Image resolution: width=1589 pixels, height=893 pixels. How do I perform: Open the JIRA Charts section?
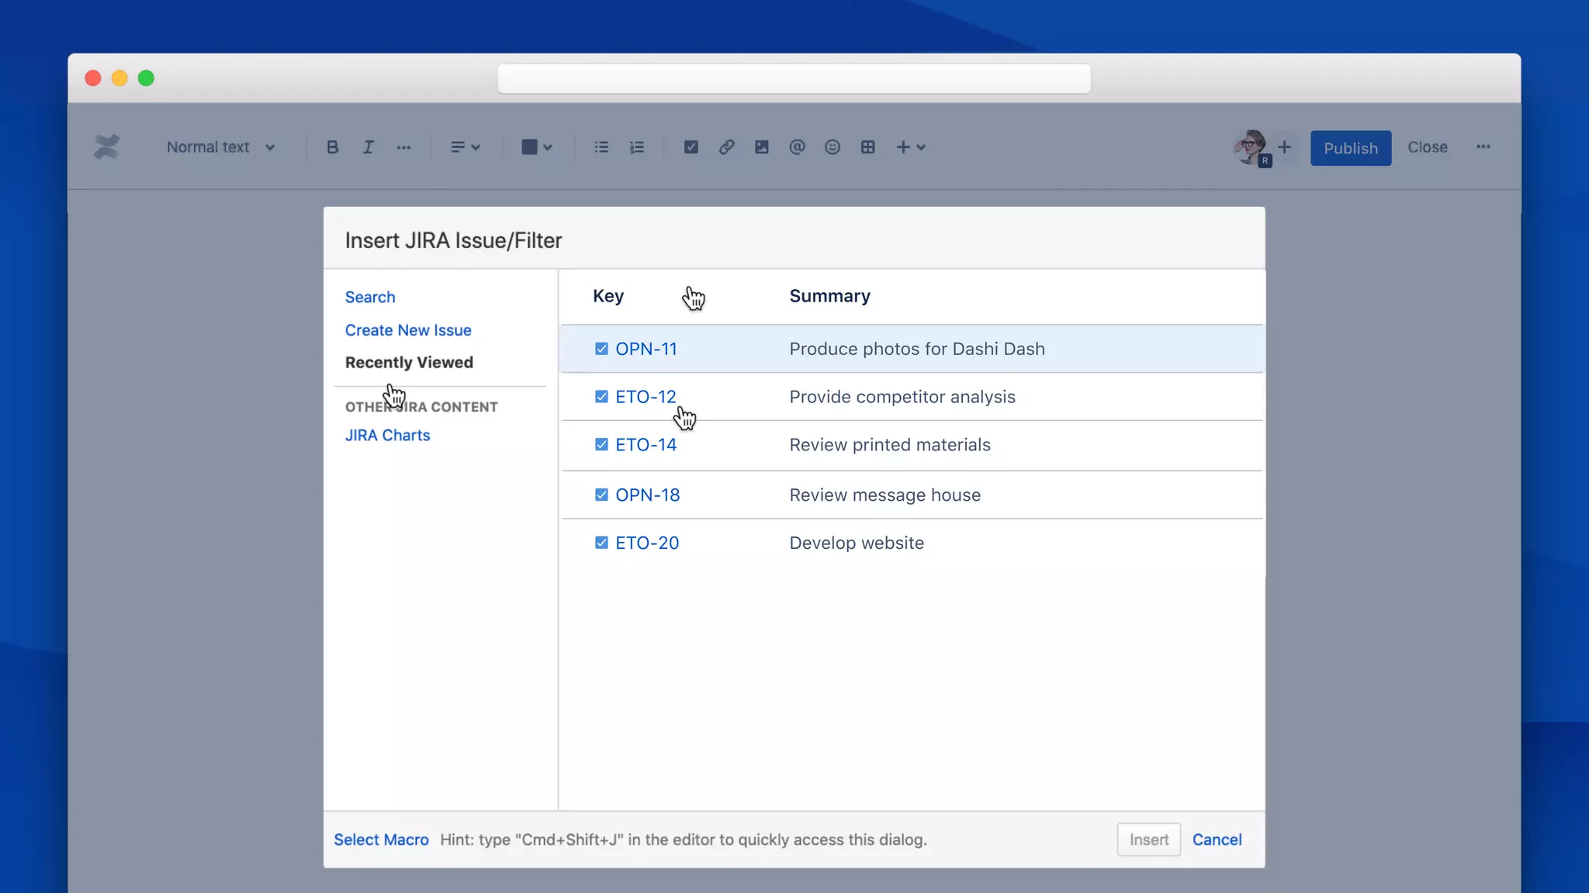387,436
